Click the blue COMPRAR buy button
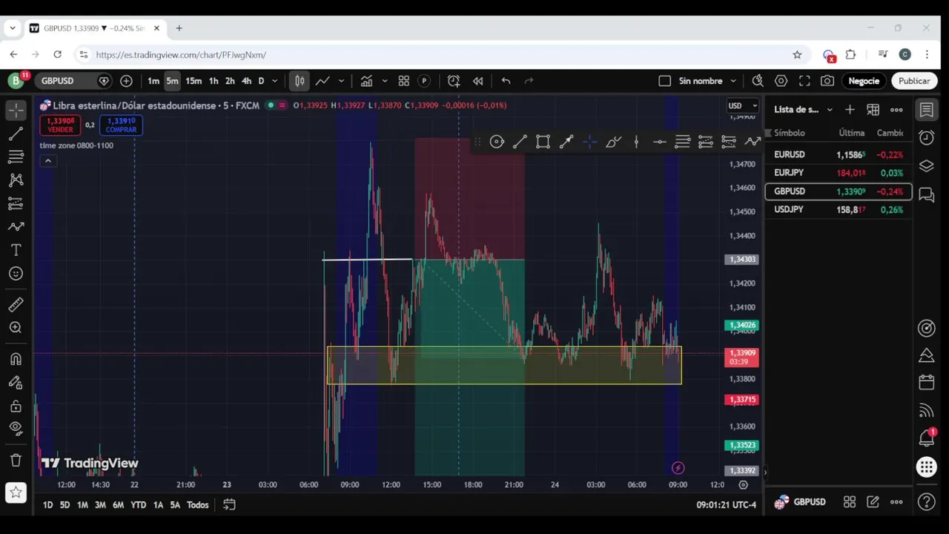This screenshot has height=534, width=949. tap(121, 125)
